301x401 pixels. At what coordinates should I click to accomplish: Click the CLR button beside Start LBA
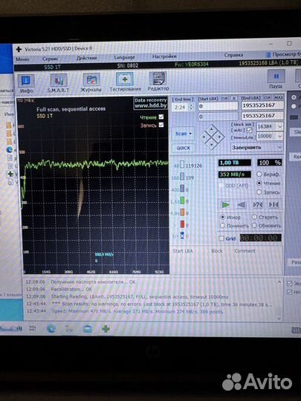coord(224,99)
